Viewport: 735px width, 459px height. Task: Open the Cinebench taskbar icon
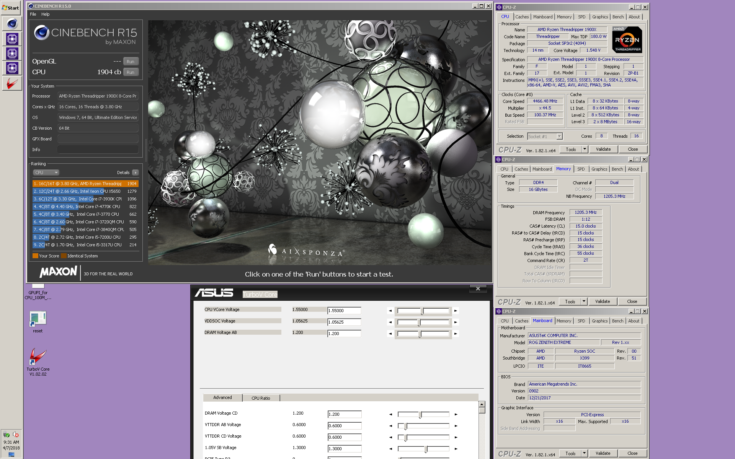[x=12, y=24]
